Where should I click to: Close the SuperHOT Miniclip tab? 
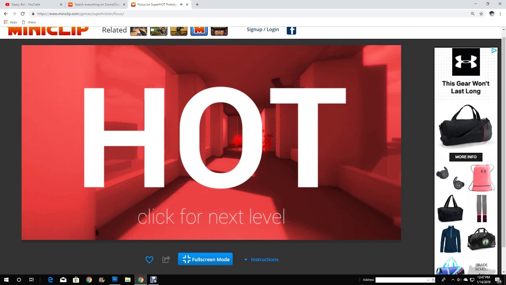[187, 4]
